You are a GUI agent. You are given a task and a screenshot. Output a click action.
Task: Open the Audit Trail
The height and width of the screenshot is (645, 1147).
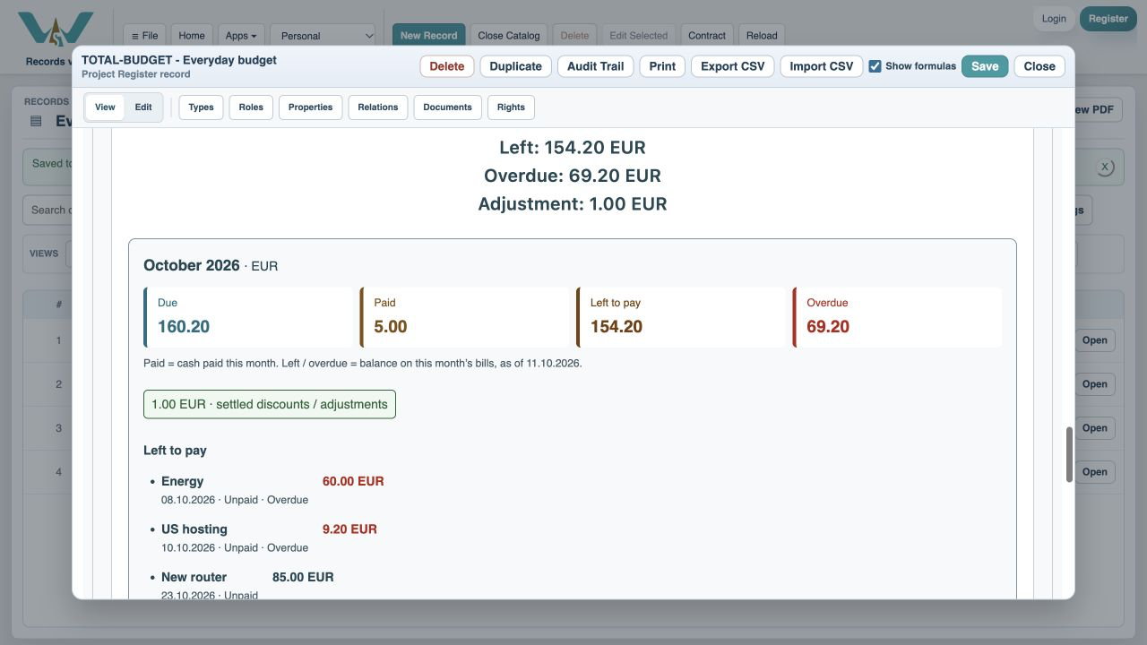point(595,66)
